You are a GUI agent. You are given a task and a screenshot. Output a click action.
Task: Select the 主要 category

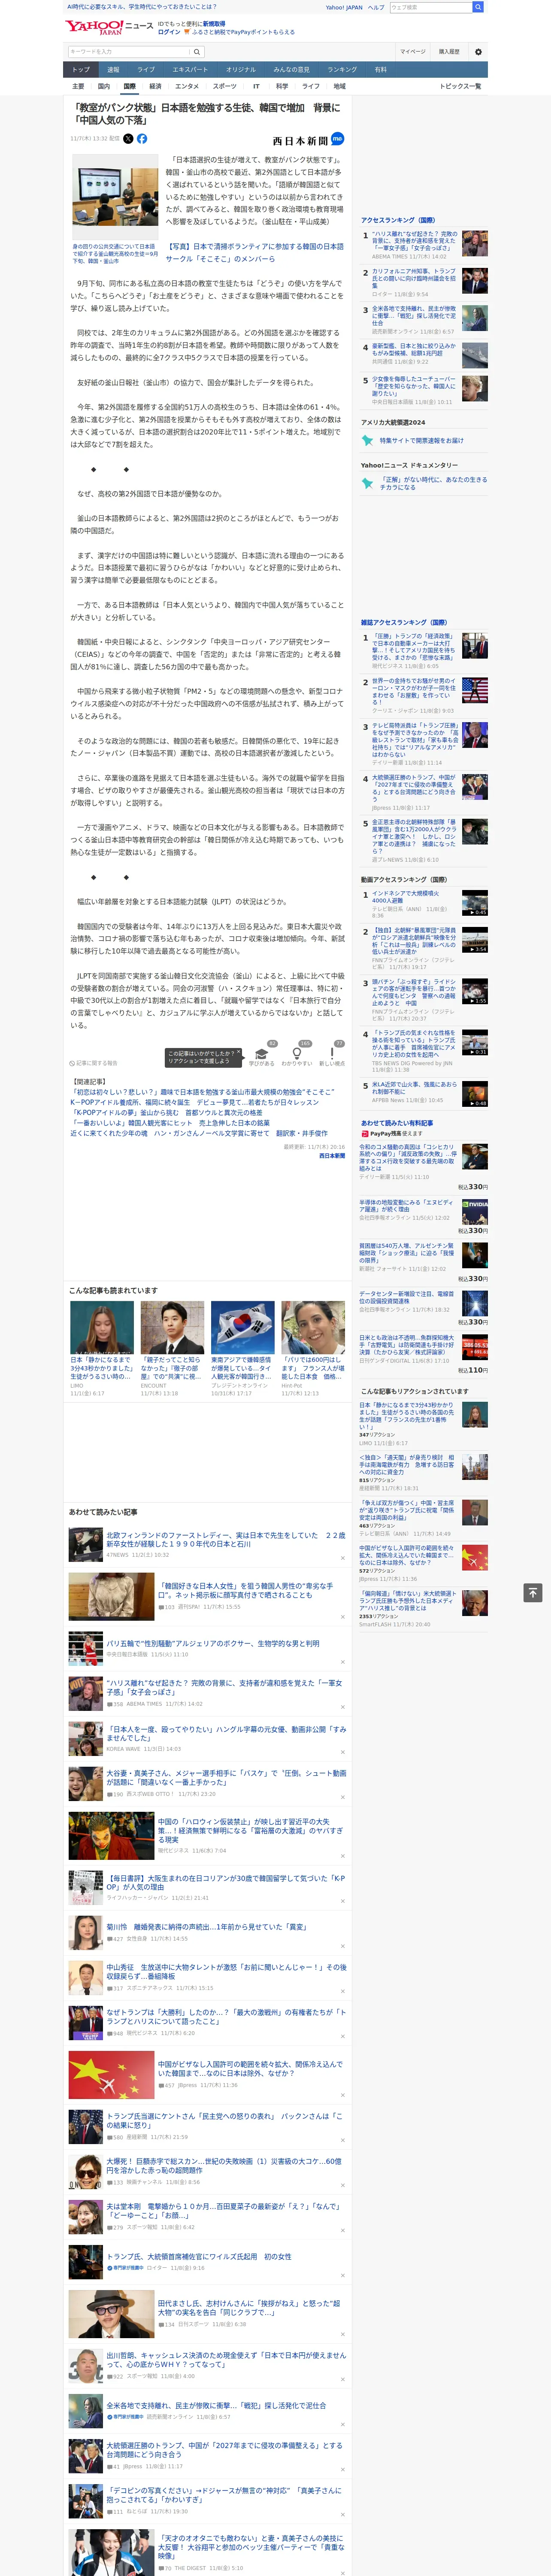tap(78, 86)
